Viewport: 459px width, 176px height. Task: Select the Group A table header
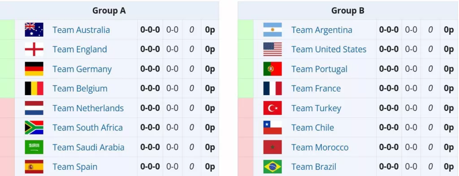(x=109, y=11)
